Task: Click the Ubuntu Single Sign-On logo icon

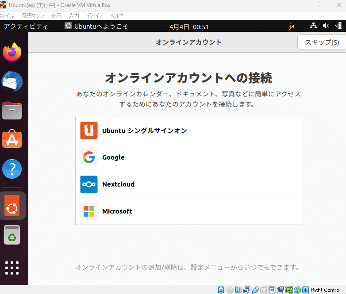Action: pyautogui.click(x=88, y=130)
